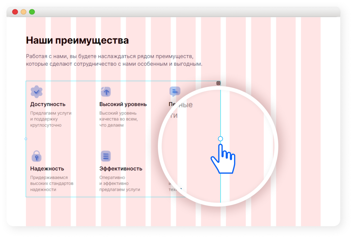
Task: Click the chat bubble icon in third column
Action: tap(175, 92)
